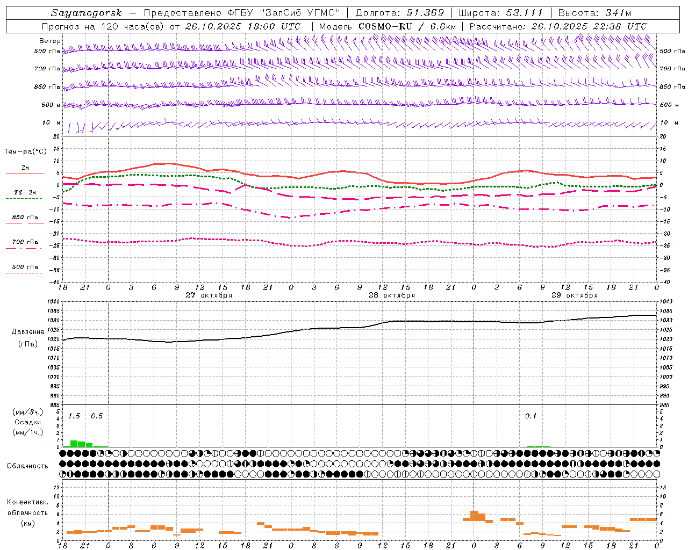Click the Осадки precipitation label
The height and width of the screenshot is (550, 688).
point(27,422)
